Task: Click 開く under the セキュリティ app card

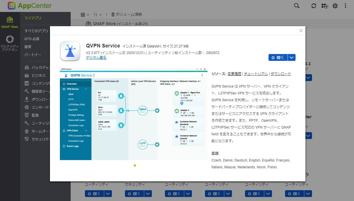Action: click(134, 194)
